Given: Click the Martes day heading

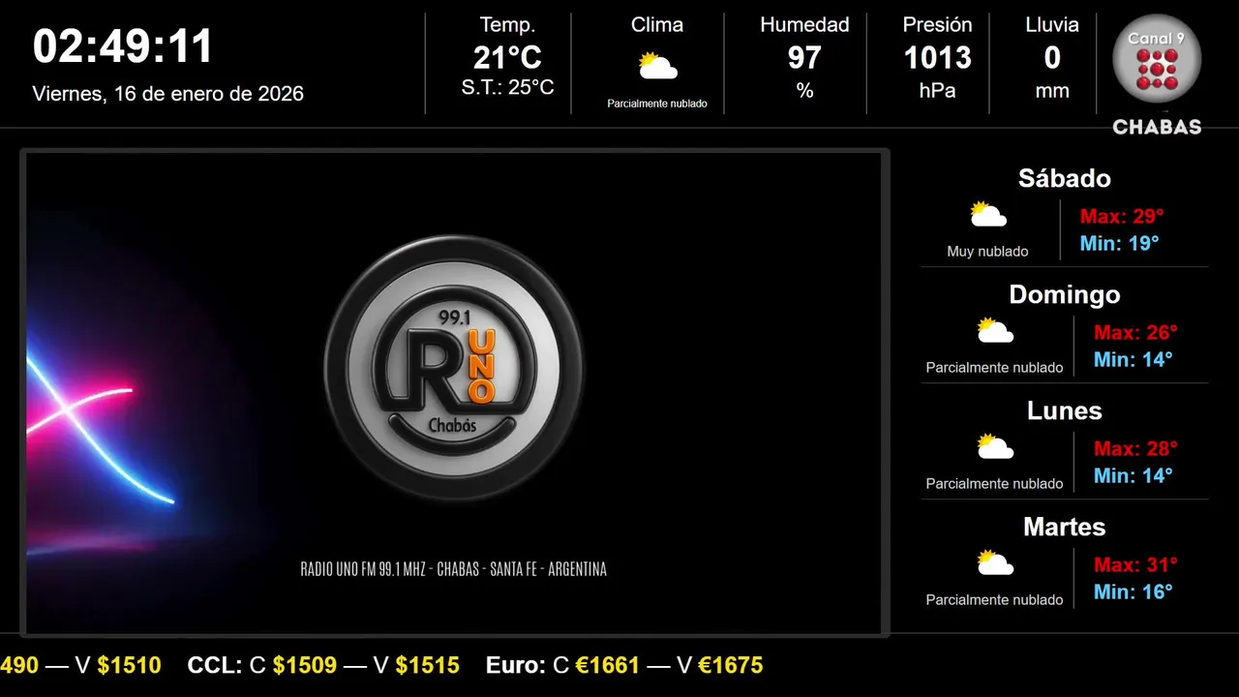Looking at the screenshot, I should pos(1065,527).
